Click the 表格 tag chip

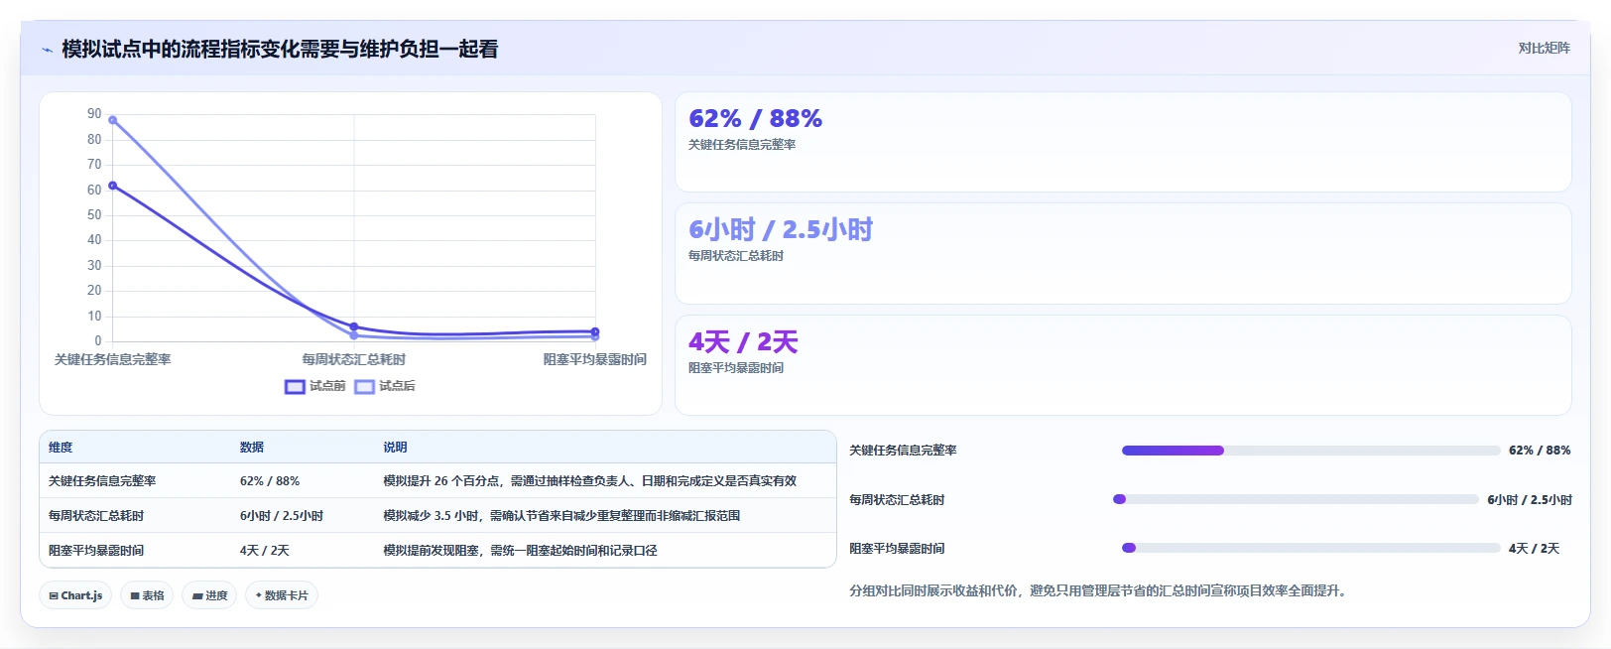[x=147, y=595]
